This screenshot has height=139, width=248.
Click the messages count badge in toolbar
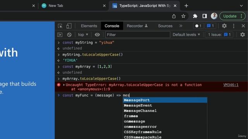coord(210,26)
